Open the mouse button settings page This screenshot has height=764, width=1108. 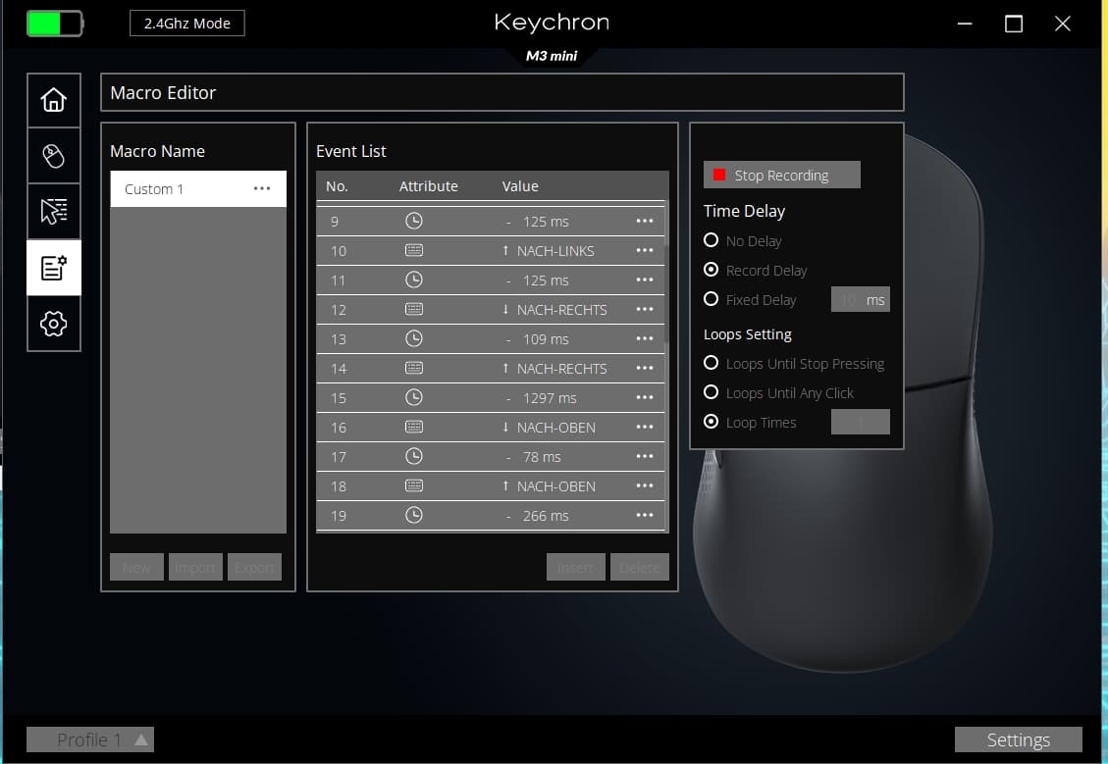click(x=54, y=156)
